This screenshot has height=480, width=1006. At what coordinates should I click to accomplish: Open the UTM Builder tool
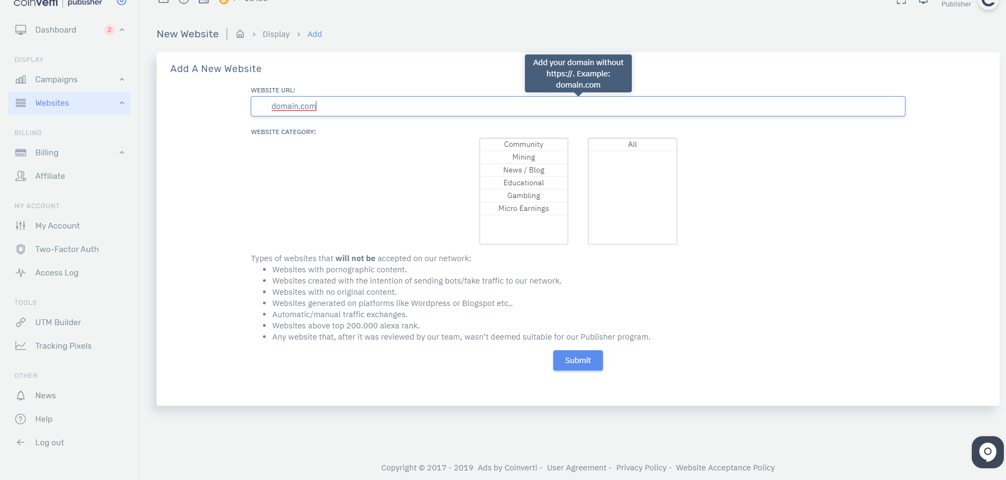tap(58, 322)
